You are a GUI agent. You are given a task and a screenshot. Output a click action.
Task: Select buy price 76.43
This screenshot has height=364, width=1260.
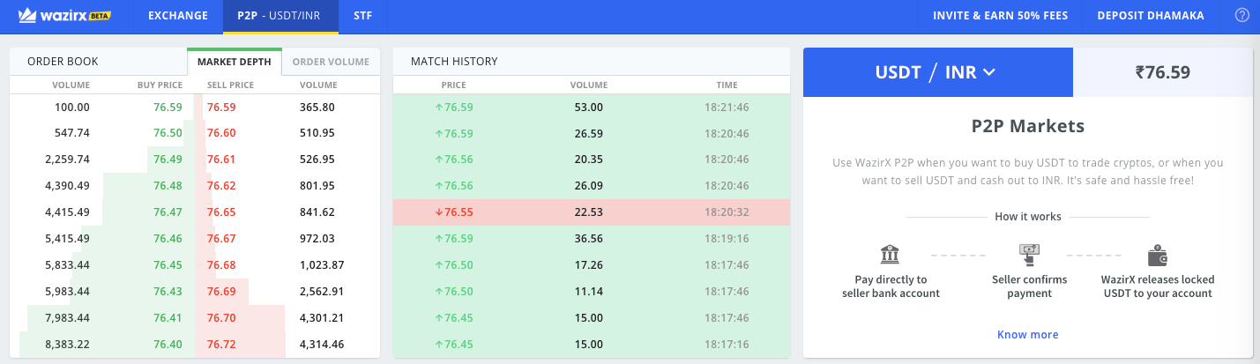tap(168, 292)
